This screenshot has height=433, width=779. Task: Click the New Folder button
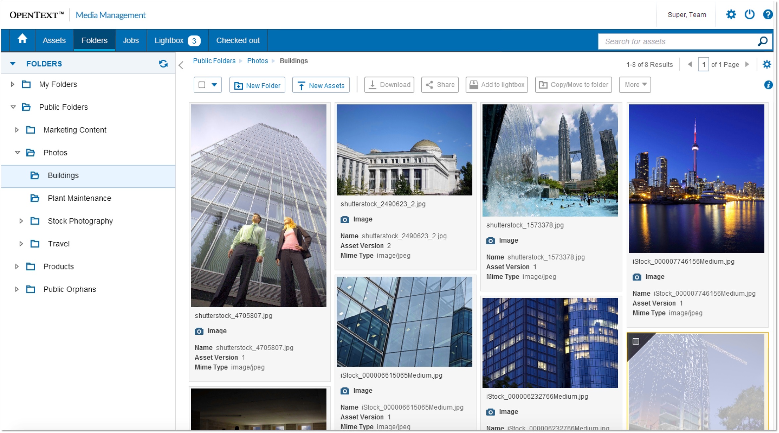click(x=257, y=85)
